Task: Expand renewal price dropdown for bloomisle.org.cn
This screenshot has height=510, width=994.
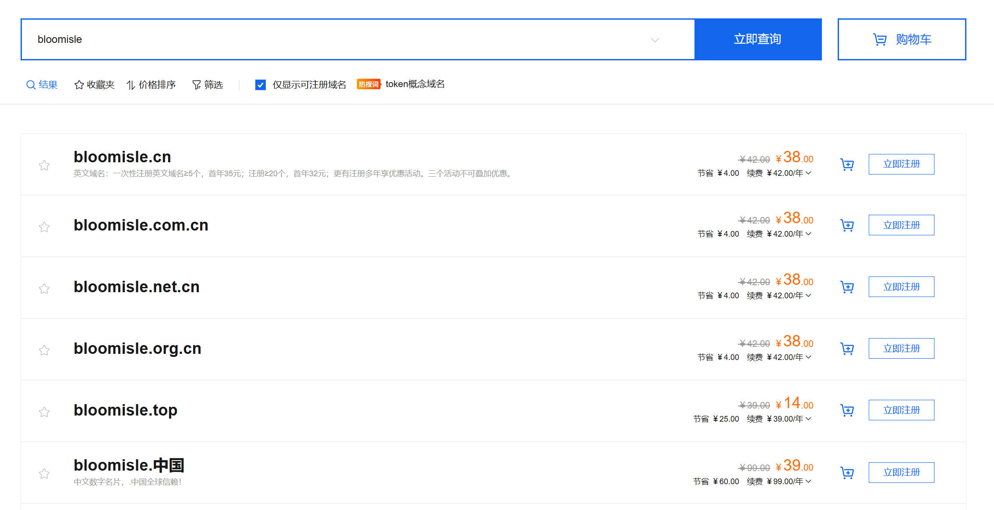Action: pyautogui.click(x=808, y=357)
